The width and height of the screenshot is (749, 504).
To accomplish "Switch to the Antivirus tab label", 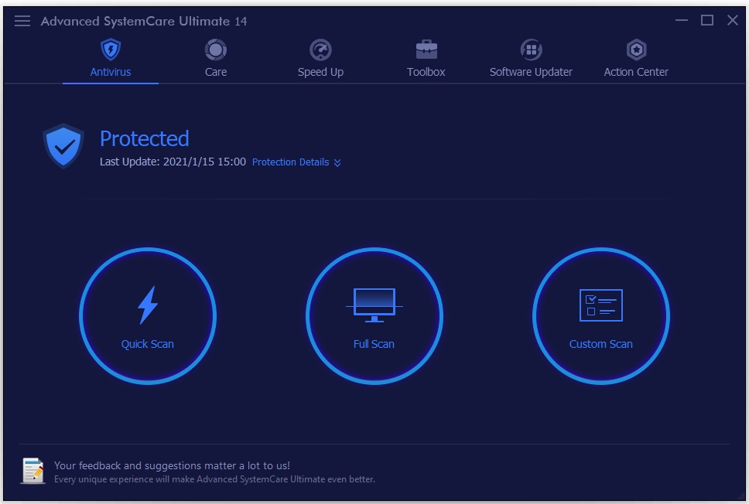I will pos(111,72).
